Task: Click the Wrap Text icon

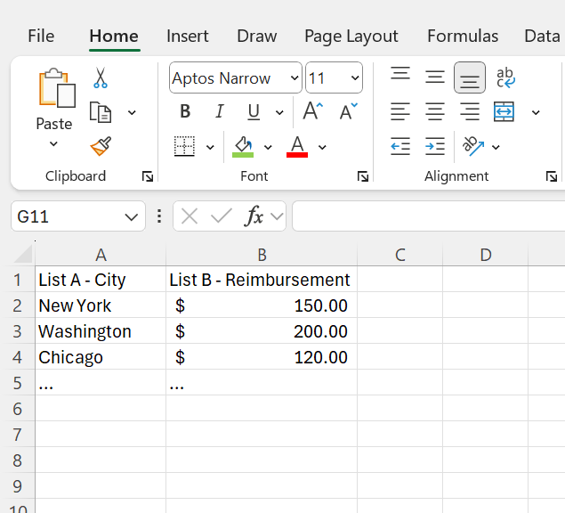Action: pyautogui.click(x=504, y=77)
